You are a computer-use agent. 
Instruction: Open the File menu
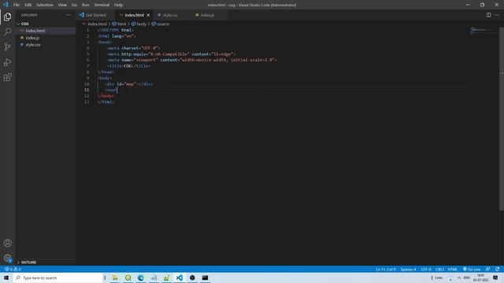pyautogui.click(x=17, y=5)
